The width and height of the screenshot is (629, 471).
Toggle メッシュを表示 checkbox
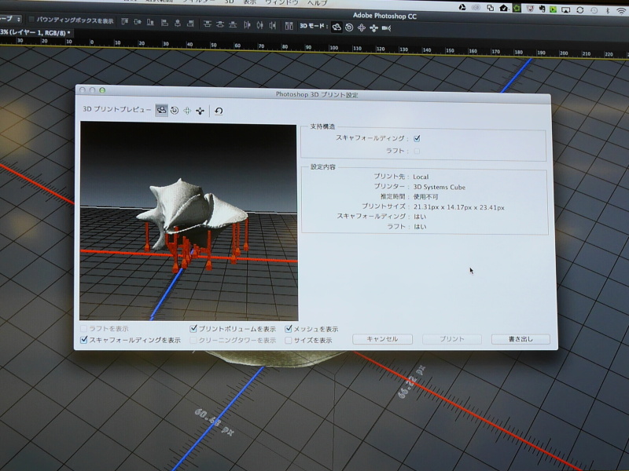(x=288, y=329)
